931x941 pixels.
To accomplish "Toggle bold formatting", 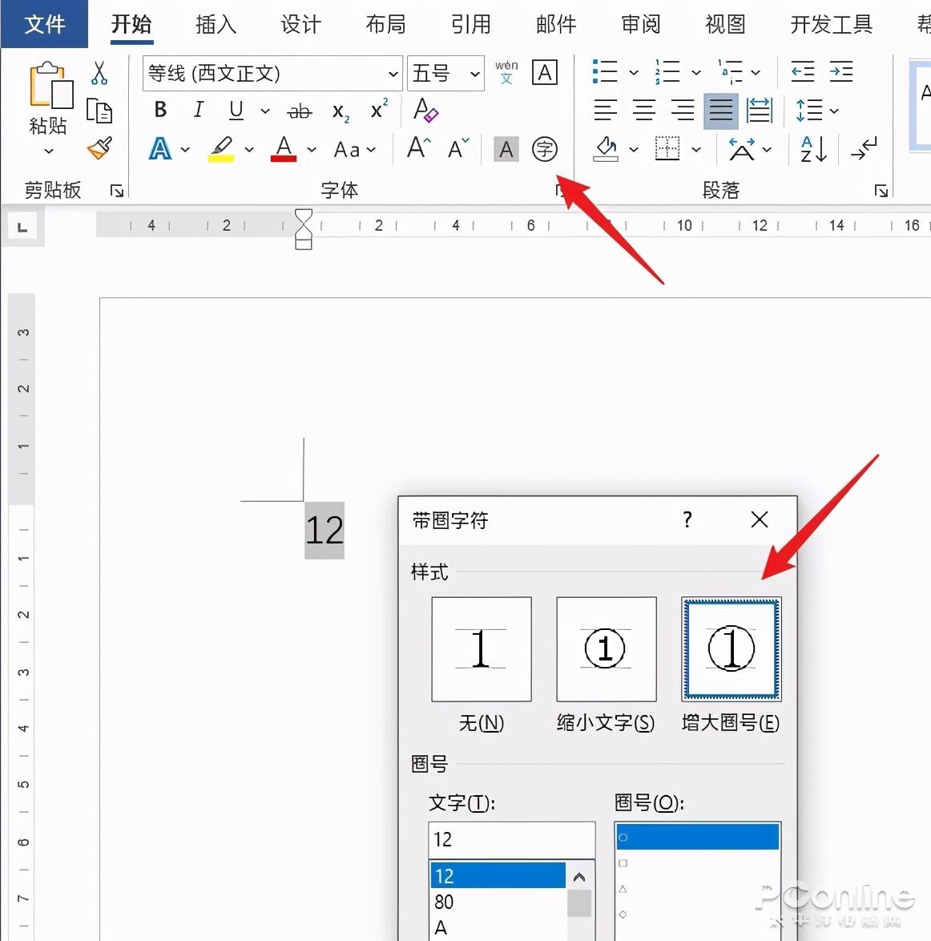I will click(x=159, y=110).
